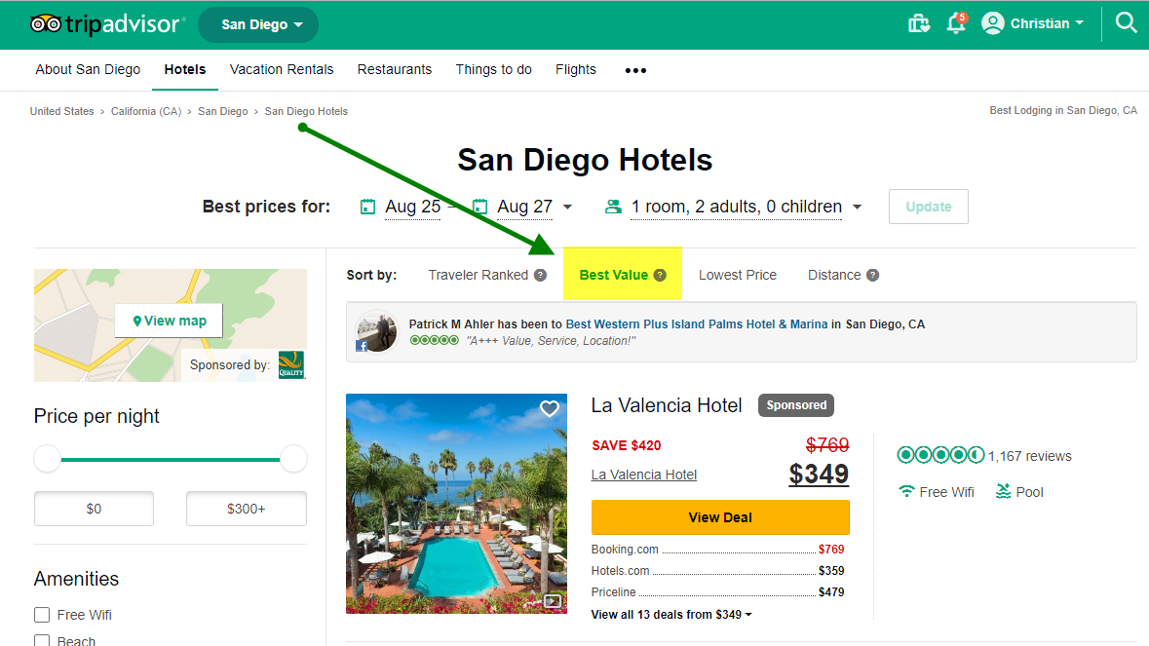The image size is (1149, 646).
Task: Open notifications via the bell icon
Action: pos(956,23)
